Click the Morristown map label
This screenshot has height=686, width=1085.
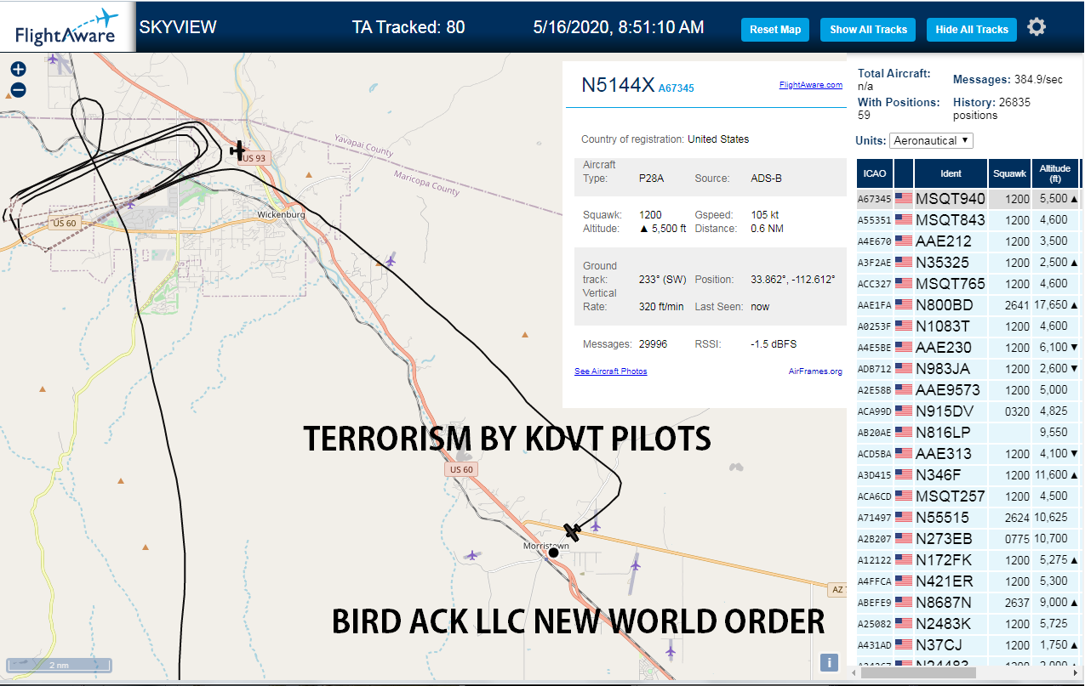(546, 546)
